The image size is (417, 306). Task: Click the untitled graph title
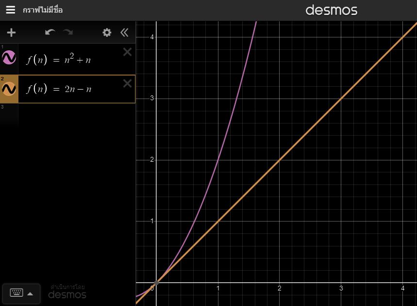tap(43, 10)
